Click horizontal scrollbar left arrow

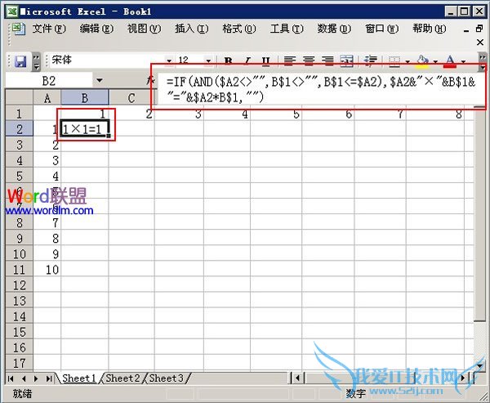[x=297, y=378]
